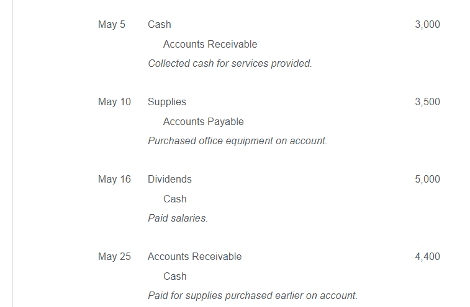Image resolution: width=470 pixels, height=307 pixels.
Task: Click the May 5 date label
Action: (x=112, y=25)
